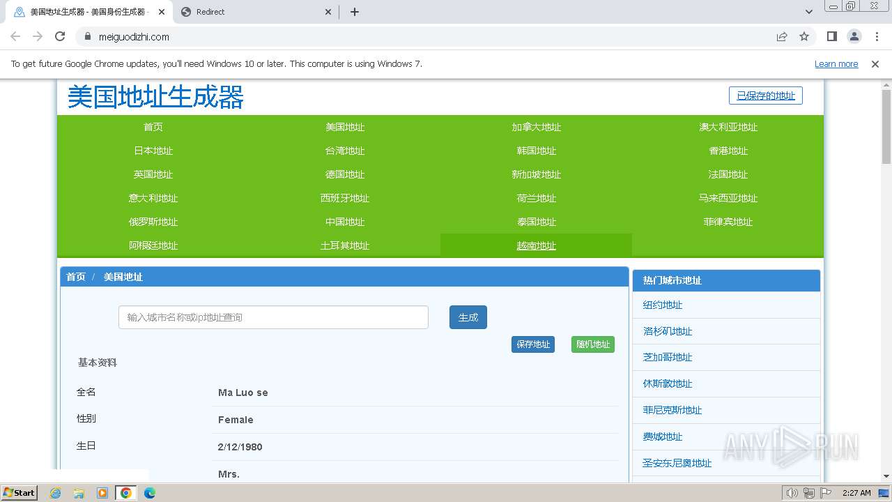Viewport: 892px width, 502px height.
Task: Click the padlock site info icon
Action: 87,37
